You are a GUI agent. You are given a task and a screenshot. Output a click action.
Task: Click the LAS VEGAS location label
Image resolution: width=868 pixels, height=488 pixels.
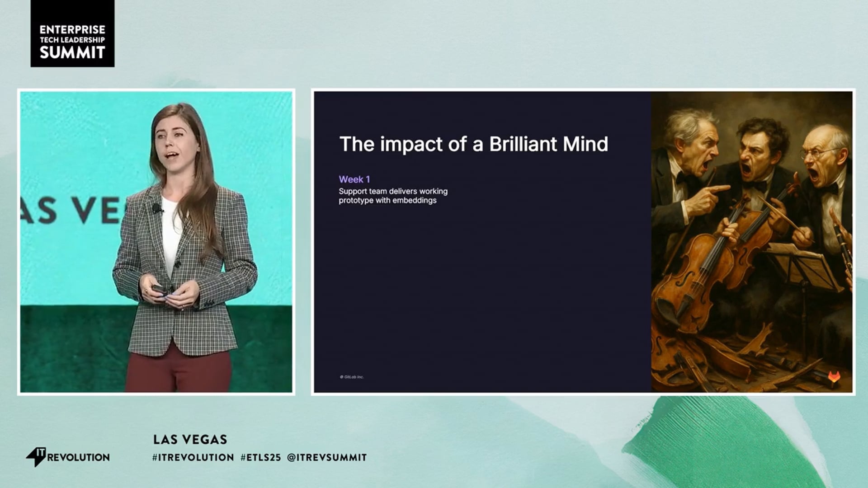click(x=190, y=439)
